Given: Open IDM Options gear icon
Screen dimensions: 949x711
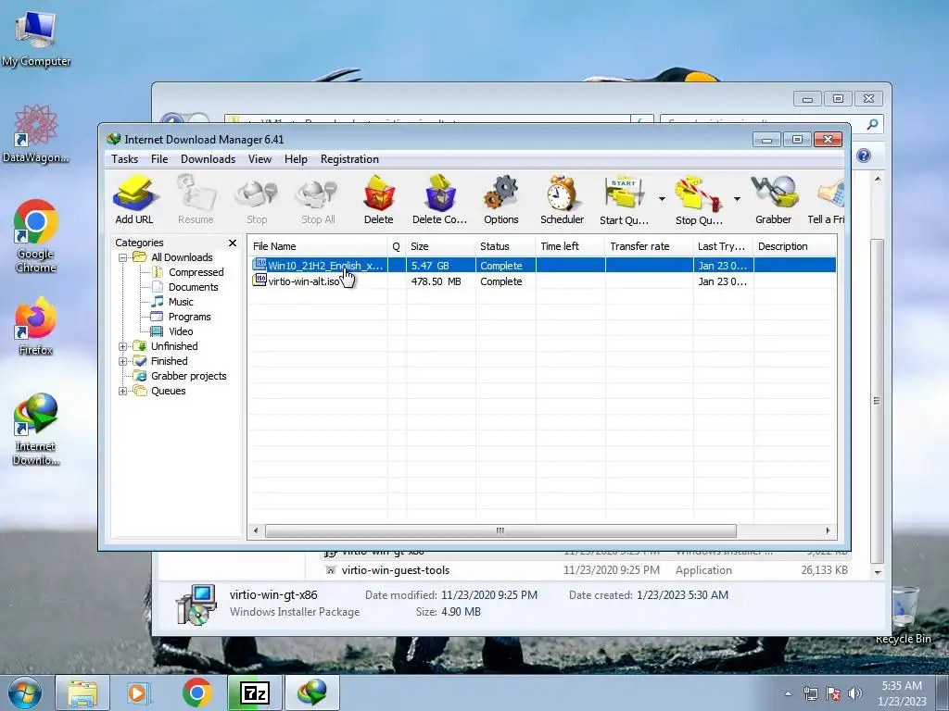Looking at the screenshot, I should coord(501,200).
